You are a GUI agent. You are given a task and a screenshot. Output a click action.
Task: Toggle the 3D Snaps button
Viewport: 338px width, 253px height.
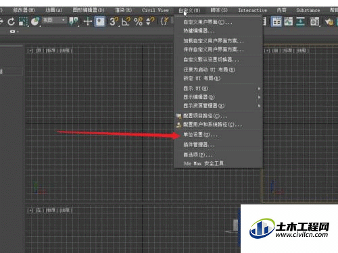[114, 22]
